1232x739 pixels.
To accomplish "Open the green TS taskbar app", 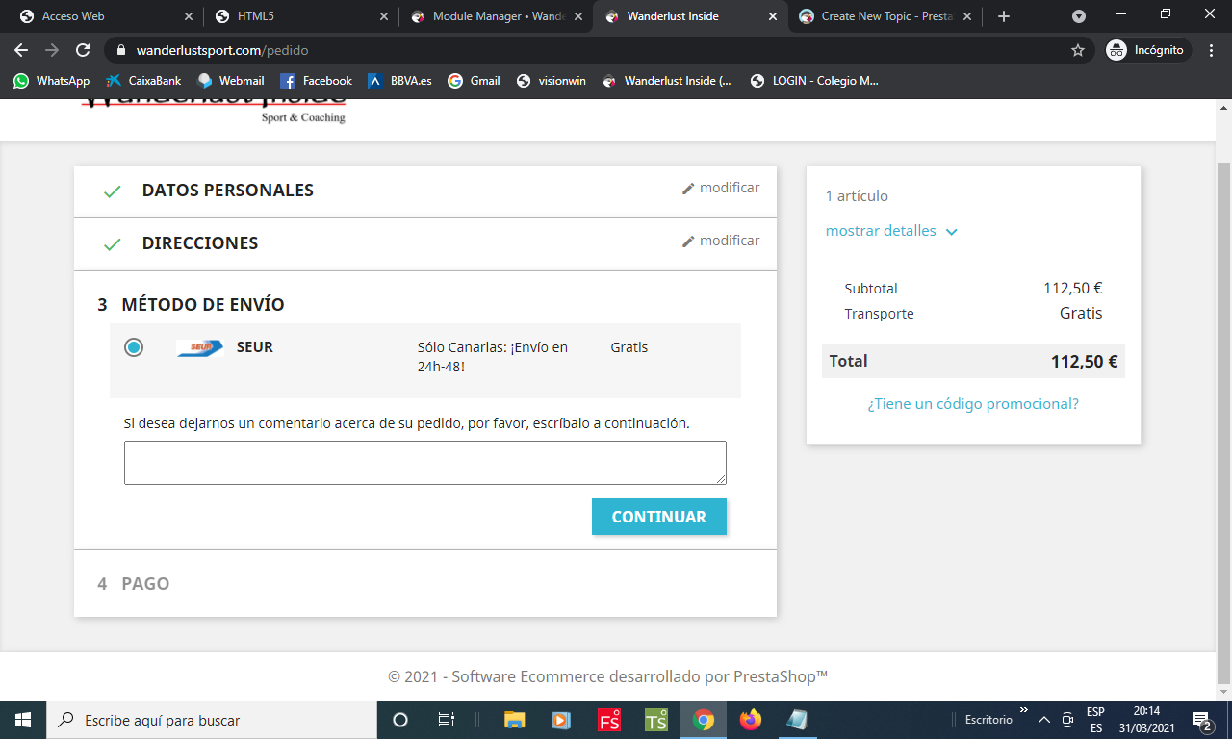I will pos(656,720).
